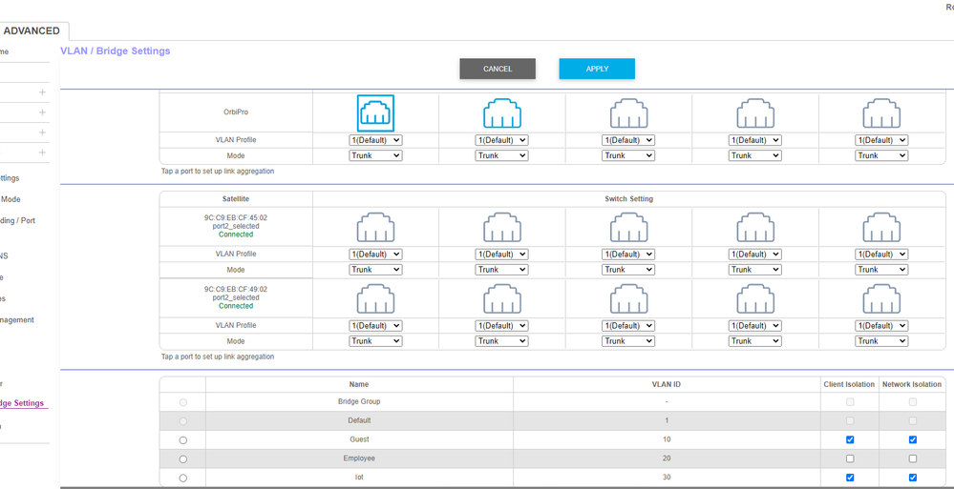
Task: Open Bridge Settings in the sidebar
Action: (x=22, y=403)
